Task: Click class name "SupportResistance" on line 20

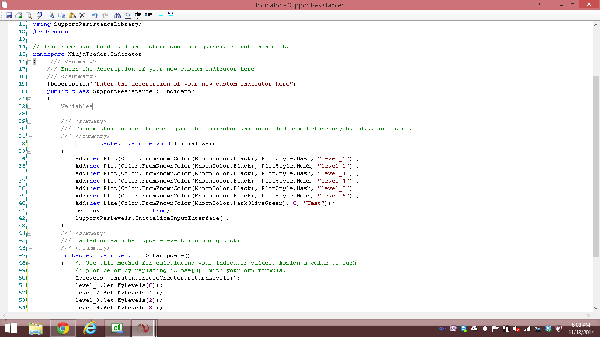Action: [123, 91]
